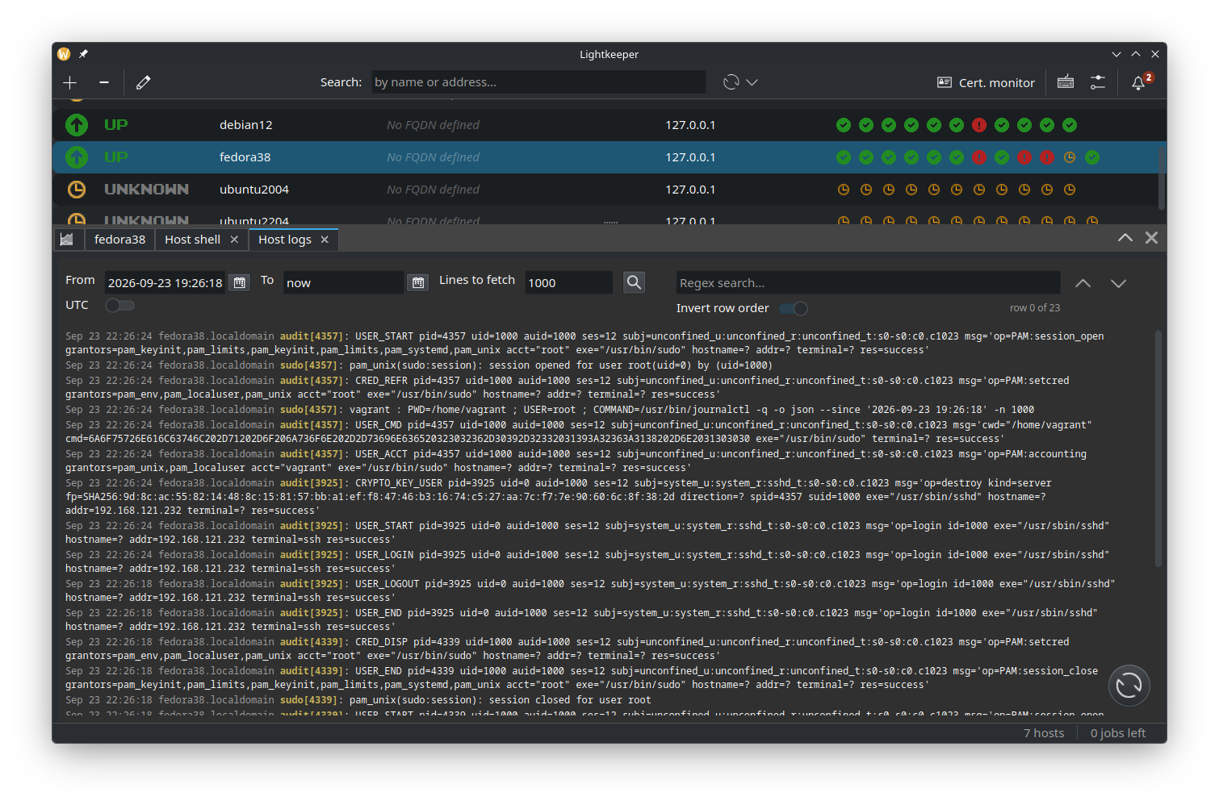This screenshot has height=805, width=1219.
Task: Refresh all hosts with the circular arrows icon
Action: click(731, 82)
